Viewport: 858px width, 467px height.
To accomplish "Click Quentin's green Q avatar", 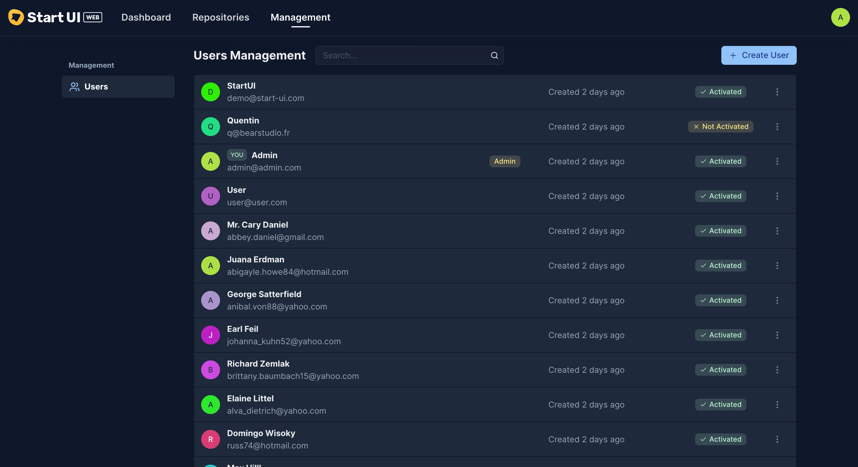I will [211, 127].
